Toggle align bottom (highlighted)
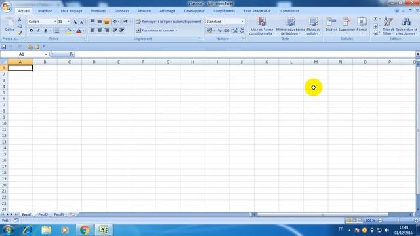Screen dimensions: 420x236 (106, 22)
